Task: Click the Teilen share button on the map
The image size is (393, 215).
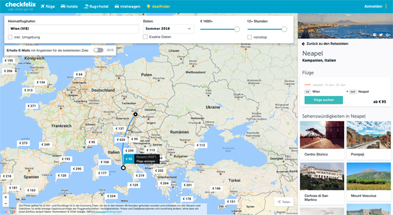Action: [284, 202]
